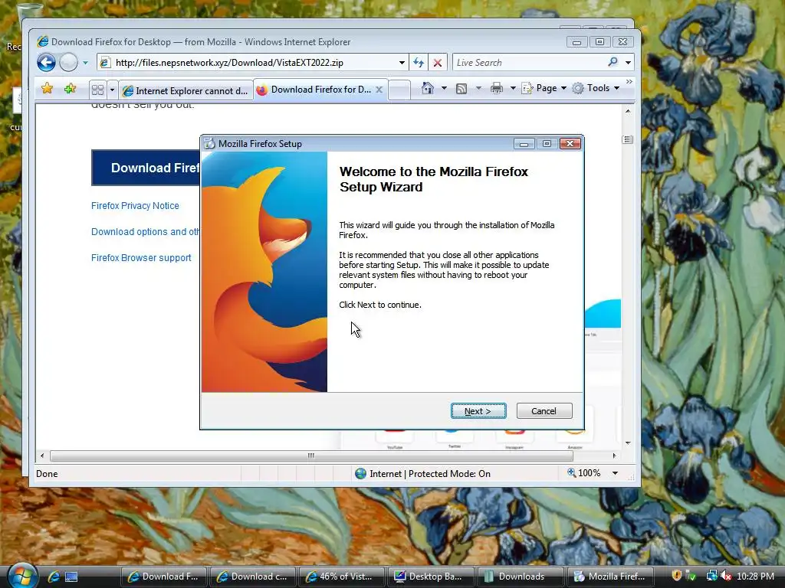785x588 pixels.
Task: Show more toolbar commands chevron
Action: tap(629, 82)
